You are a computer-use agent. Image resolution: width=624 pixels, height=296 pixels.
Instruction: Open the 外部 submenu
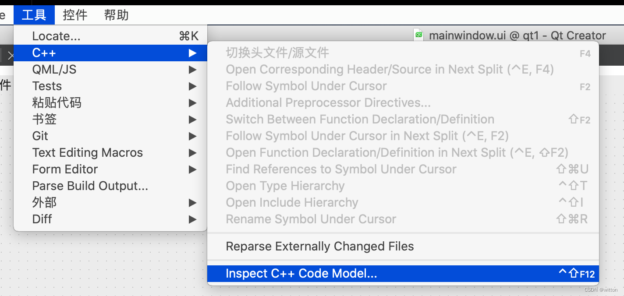coord(44,203)
